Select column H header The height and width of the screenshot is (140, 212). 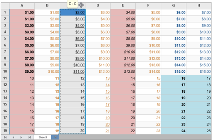tap(199, 6)
